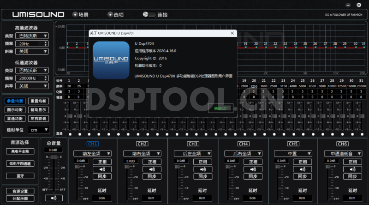Click the 辅助显示 button
The width and height of the screenshot is (369, 205).
point(38,110)
